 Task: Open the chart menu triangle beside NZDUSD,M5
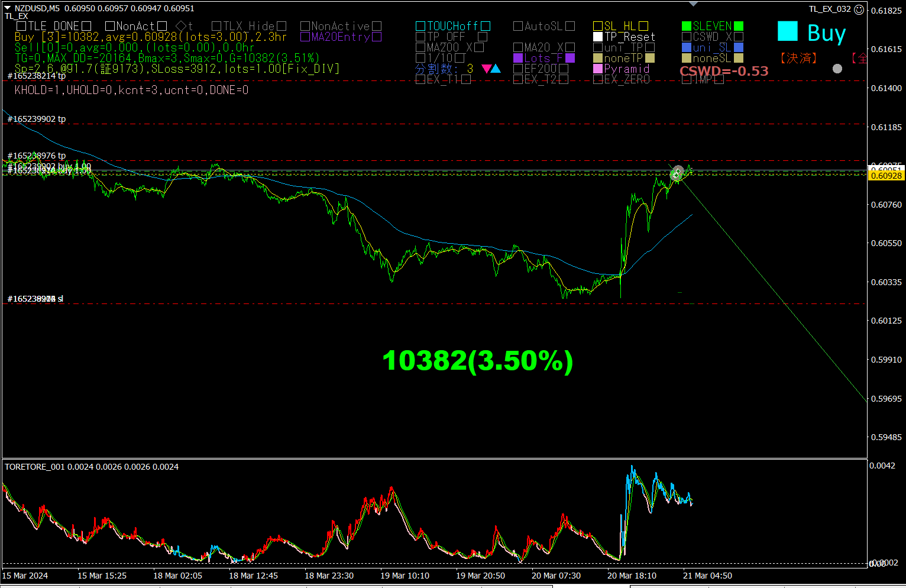click(7, 8)
